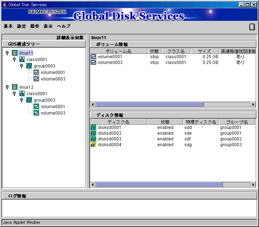Click the Java icon in title bar

coord(5,4)
